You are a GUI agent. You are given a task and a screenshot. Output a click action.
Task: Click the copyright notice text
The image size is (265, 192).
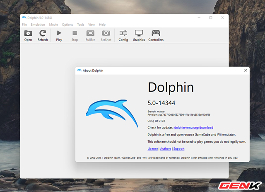[x=162, y=158]
